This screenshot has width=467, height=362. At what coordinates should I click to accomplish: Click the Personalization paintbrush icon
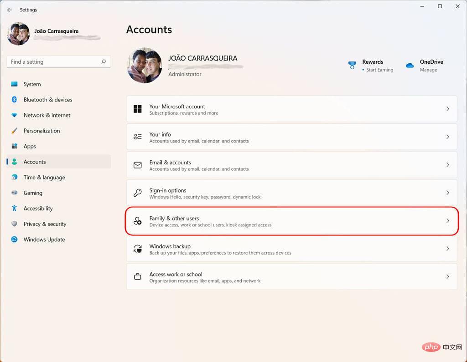[14, 131]
